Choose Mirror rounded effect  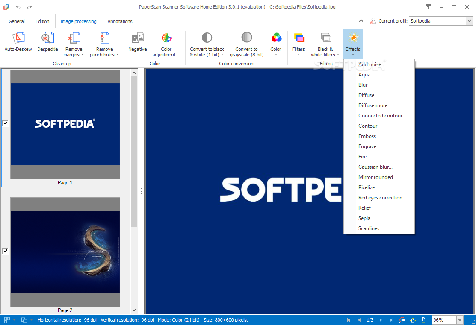click(x=379, y=177)
